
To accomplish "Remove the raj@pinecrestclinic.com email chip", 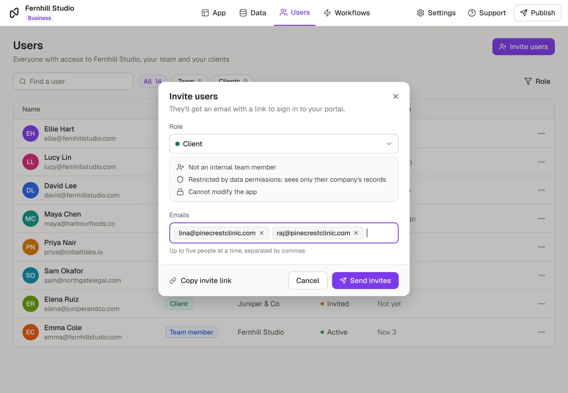I will pos(356,233).
